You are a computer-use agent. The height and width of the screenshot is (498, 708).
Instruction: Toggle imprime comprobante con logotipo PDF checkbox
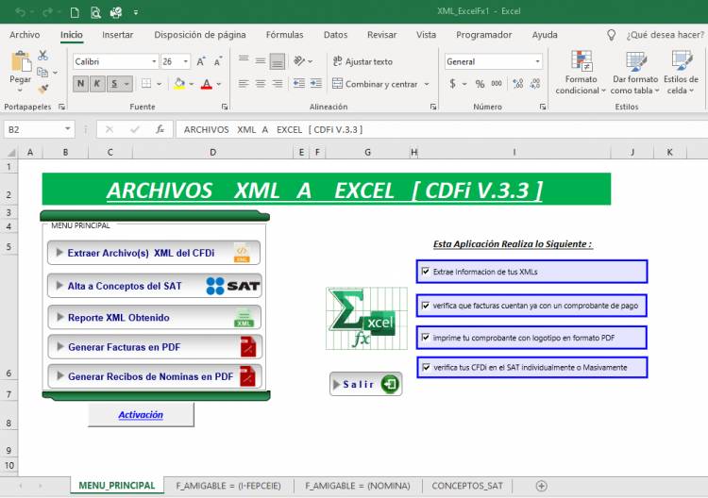coord(425,337)
